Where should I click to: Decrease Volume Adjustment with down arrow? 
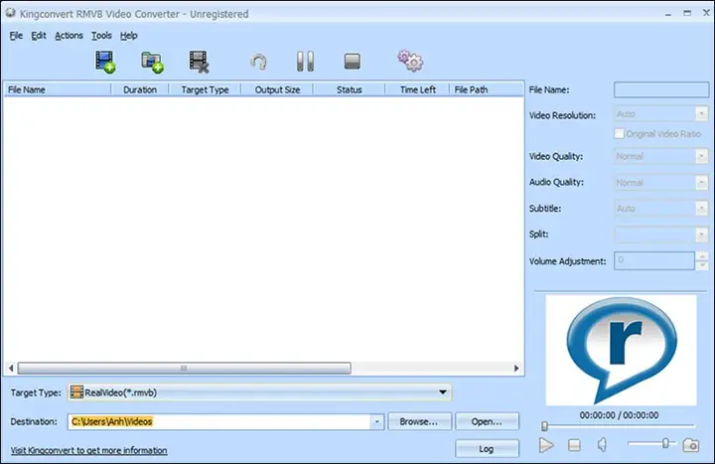(x=702, y=265)
